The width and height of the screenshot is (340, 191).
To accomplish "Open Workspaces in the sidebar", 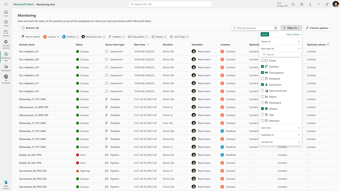I will pyautogui.click(x=6, y=68).
